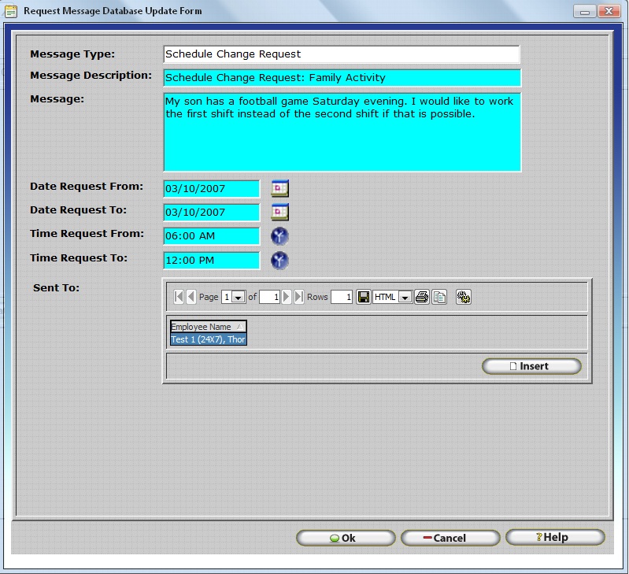
Task: Go to the first page of the grid
Action: click(x=179, y=297)
